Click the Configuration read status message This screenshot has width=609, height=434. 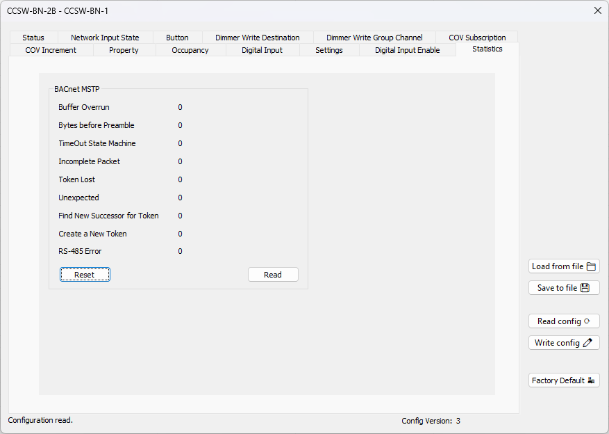40,420
